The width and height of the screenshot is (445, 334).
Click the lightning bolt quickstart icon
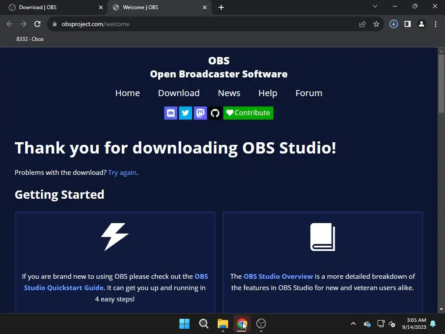point(115,237)
